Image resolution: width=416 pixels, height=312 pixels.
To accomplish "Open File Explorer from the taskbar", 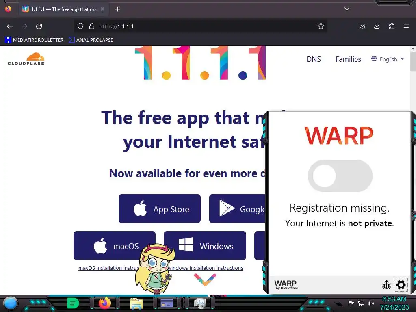I will tap(136, 303).
